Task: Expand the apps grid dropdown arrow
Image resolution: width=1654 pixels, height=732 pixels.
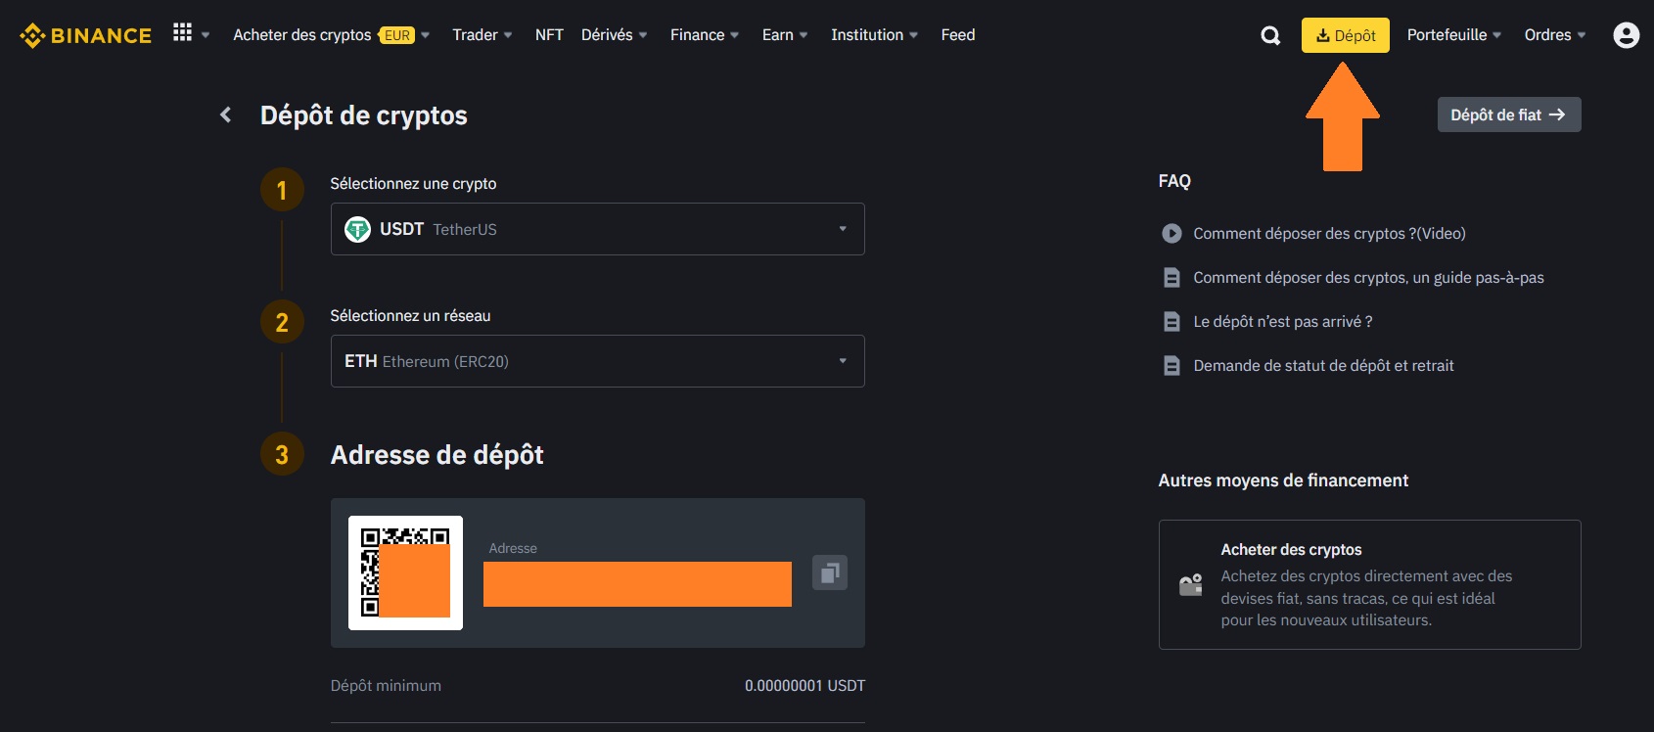Action: tap(206, 35)
